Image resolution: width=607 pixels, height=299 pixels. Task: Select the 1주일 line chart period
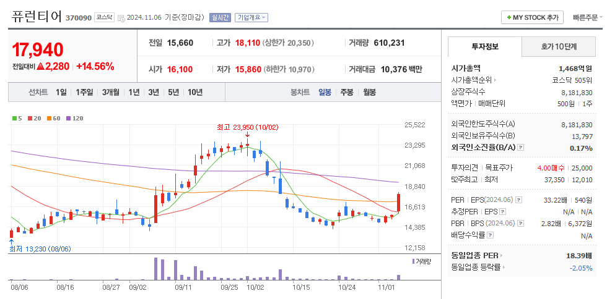84,92
